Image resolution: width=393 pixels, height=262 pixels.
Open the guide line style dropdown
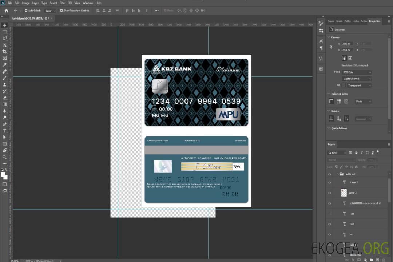[x=363, y=119]
